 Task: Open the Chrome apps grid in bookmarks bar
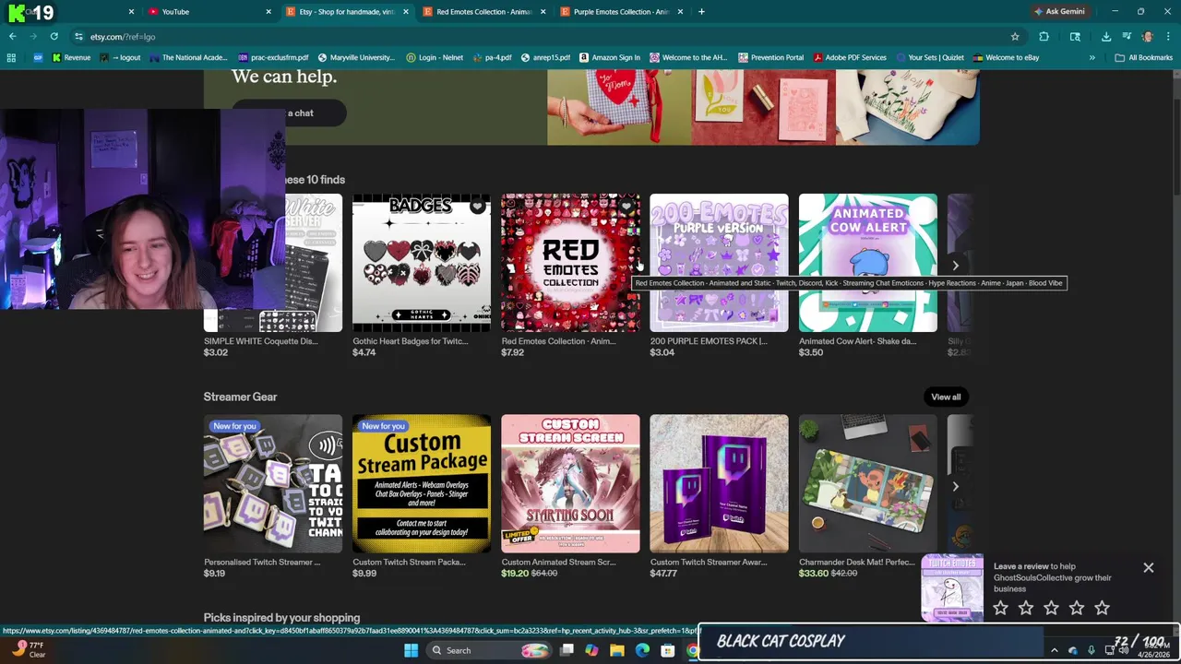click(x=11, y=57)
